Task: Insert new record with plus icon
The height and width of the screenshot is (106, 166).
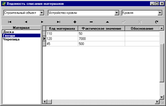Action: pos(75,22)
